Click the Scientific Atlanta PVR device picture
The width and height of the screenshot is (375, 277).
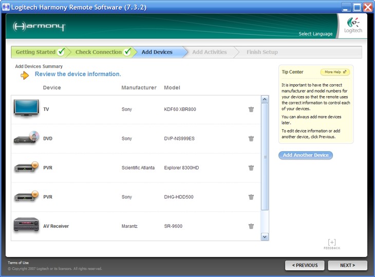(26, 167)
